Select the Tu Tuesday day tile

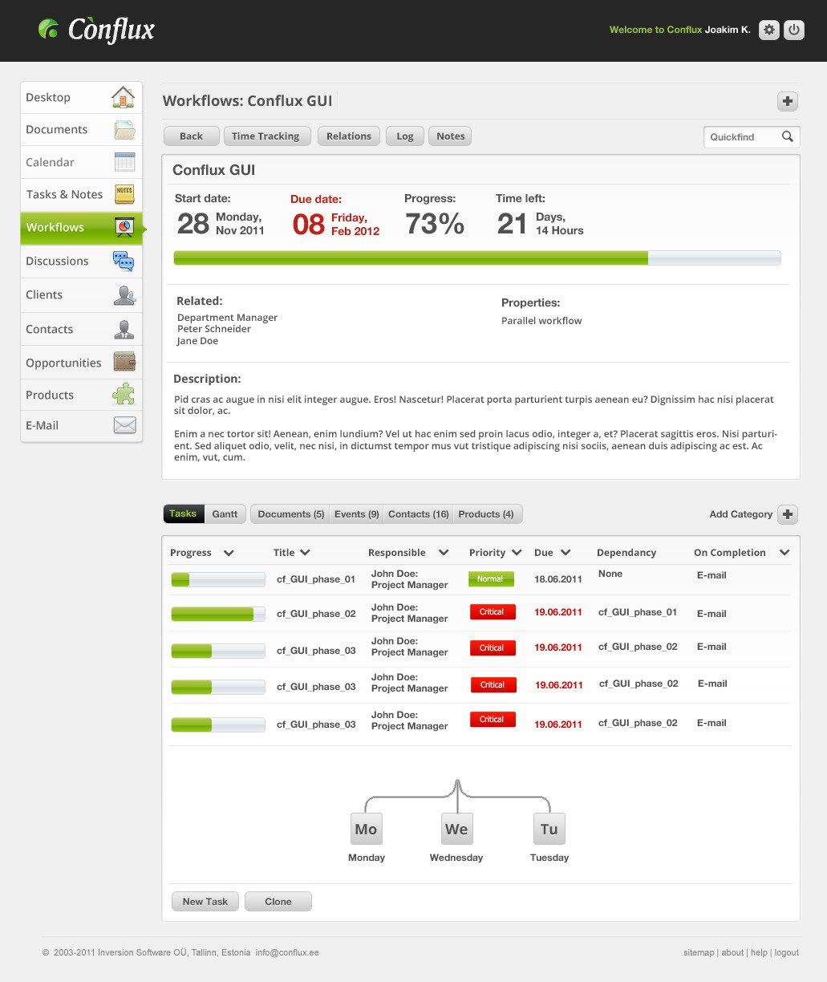[x=549, y=829]
